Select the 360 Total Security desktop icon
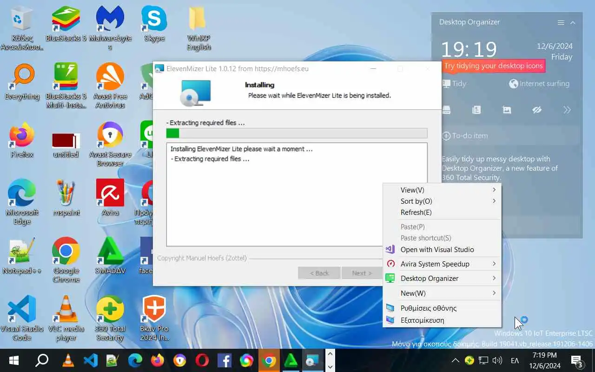Viewport: 595px width, 372px height. click(110, 319)
